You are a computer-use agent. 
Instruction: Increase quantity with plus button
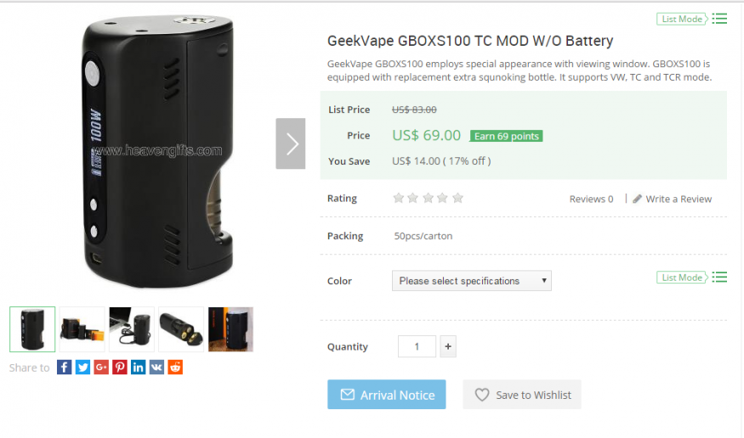tap(448, 346)
